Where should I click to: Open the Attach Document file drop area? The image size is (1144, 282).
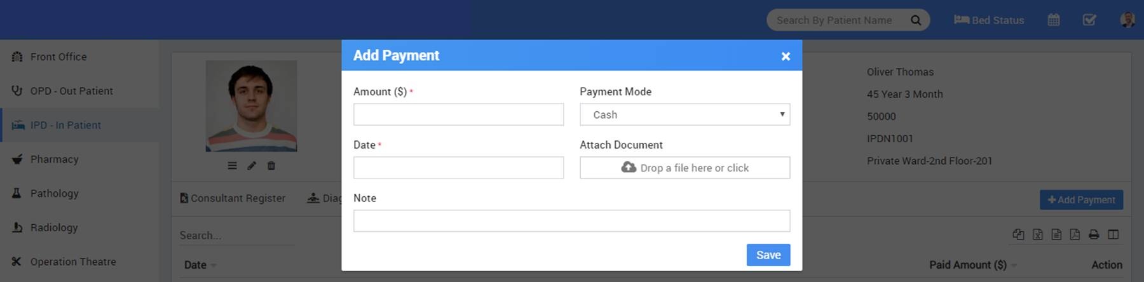684,168
